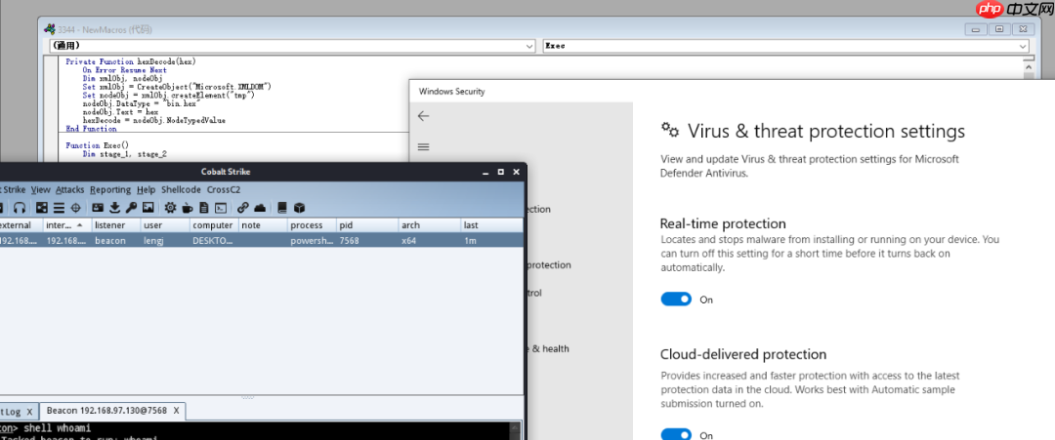Maximize the Cobalt Strike window
The height and width of the screenshot is (440, 1055).
click(500, 173)
